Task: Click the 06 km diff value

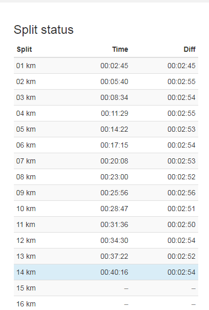Action: coord(181,145)
